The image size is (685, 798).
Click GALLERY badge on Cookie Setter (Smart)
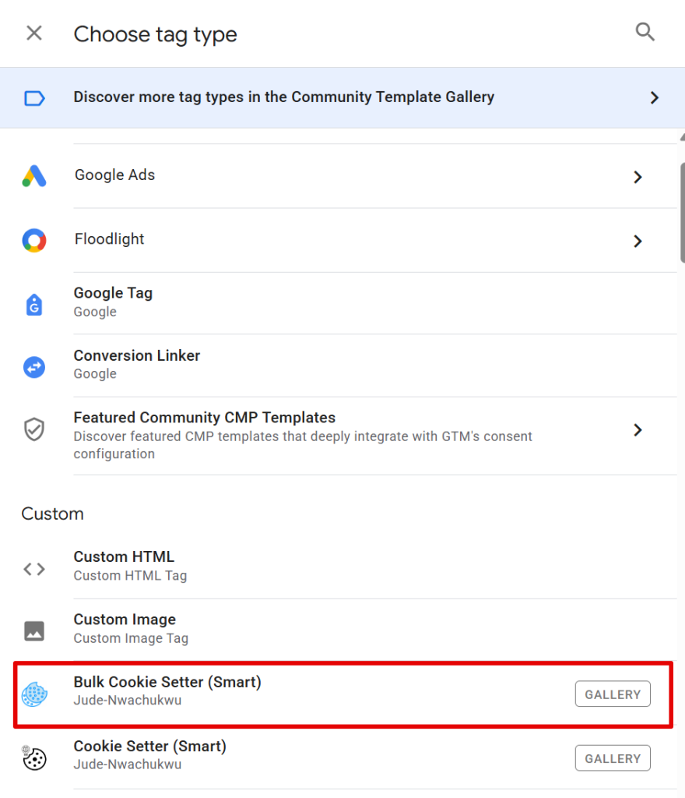tap(613, 758)
